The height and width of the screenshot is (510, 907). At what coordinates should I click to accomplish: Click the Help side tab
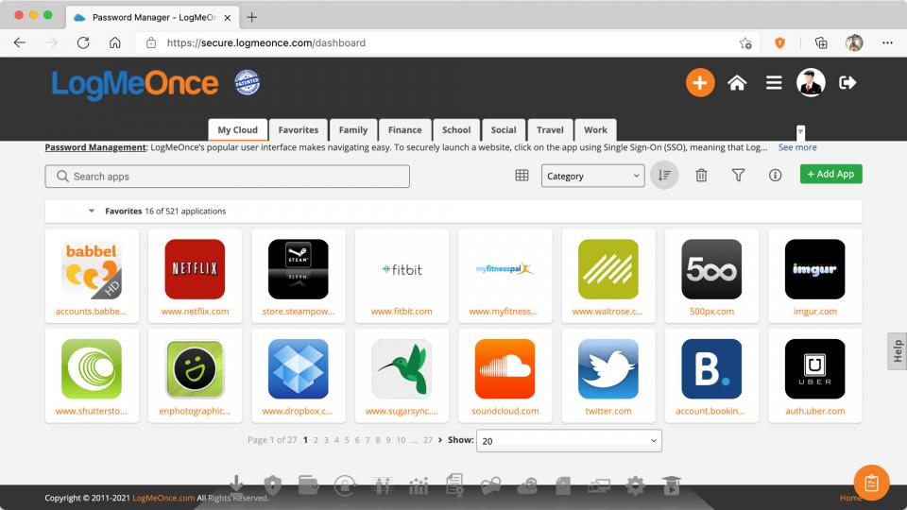[x=898, y=351]
